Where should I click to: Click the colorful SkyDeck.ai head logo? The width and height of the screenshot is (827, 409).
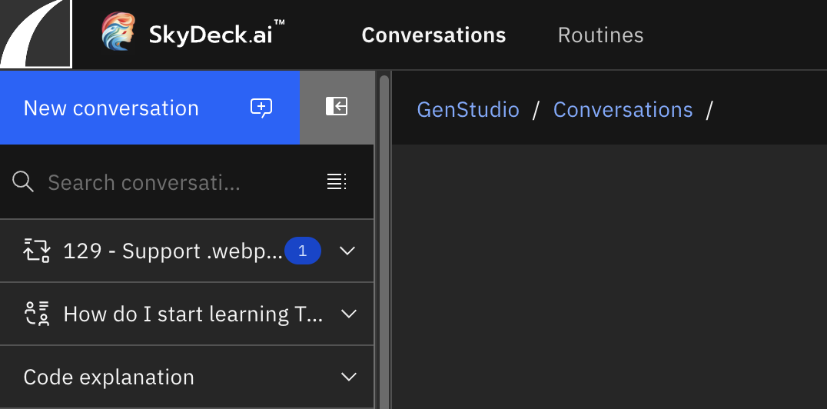(x=119, y=32)
